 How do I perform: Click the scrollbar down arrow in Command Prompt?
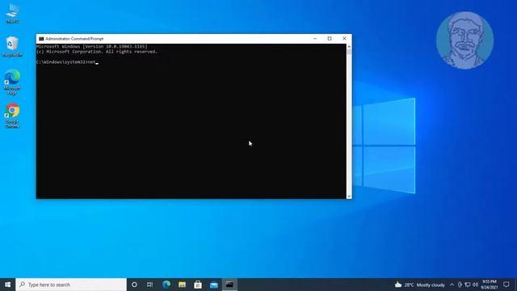click(349, 196)
